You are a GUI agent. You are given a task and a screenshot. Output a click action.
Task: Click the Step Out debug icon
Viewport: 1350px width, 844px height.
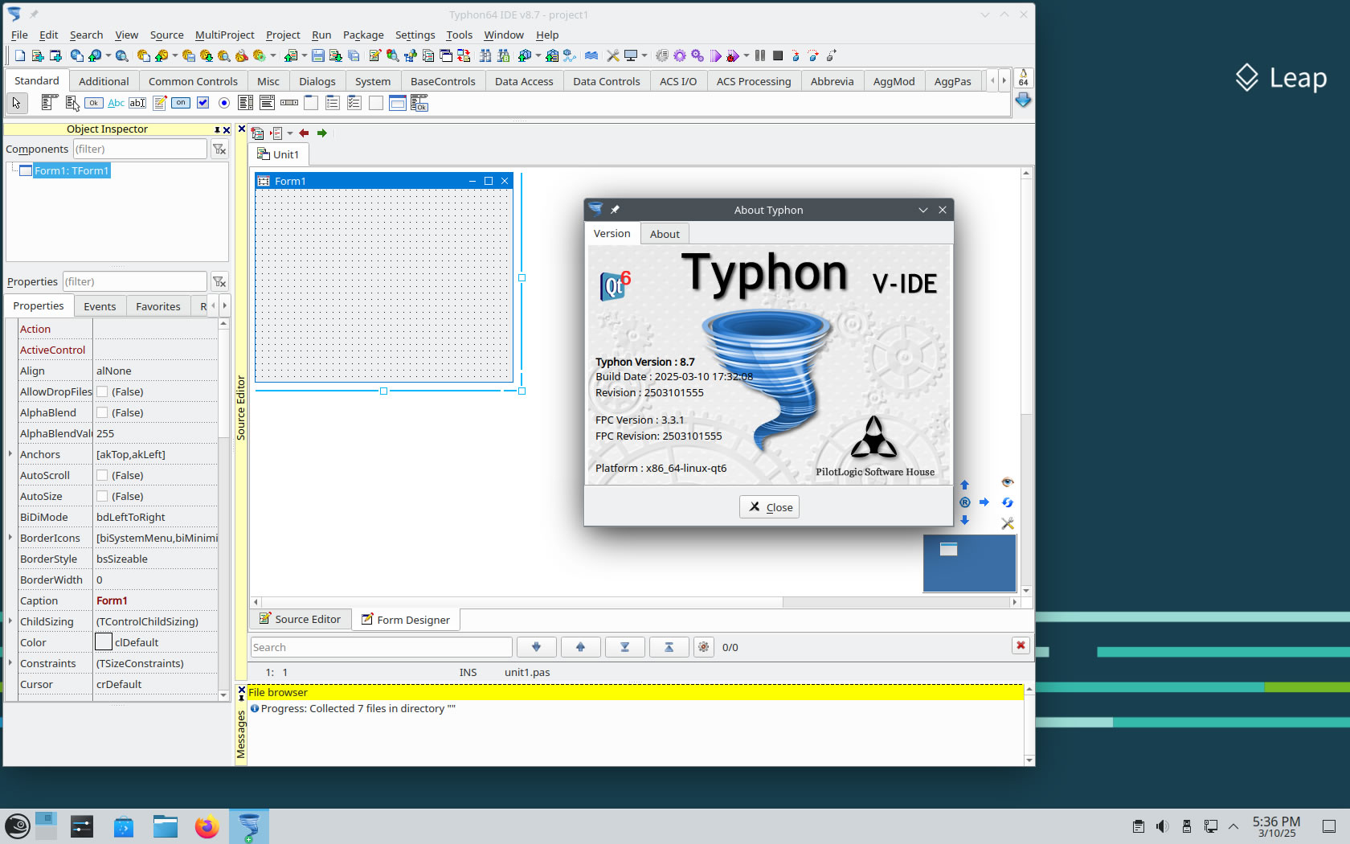coord(831,55)
